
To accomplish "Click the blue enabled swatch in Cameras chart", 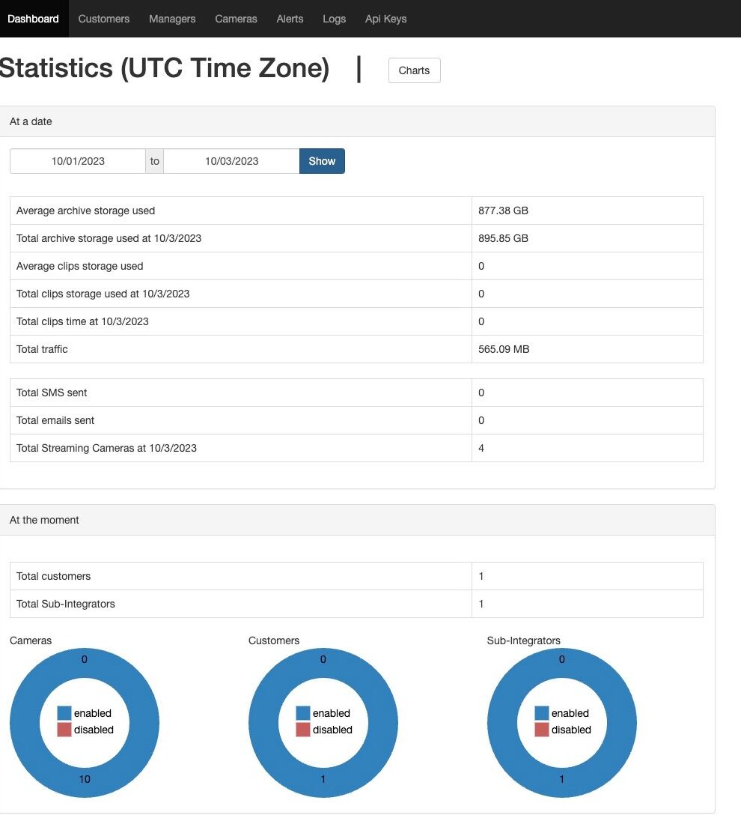I will (64, 713).
